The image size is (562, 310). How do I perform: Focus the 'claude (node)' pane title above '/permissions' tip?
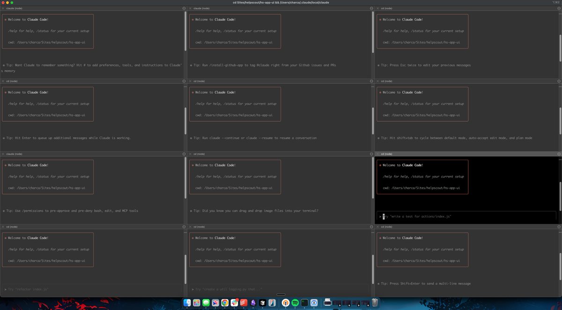(x=15, y=154)
